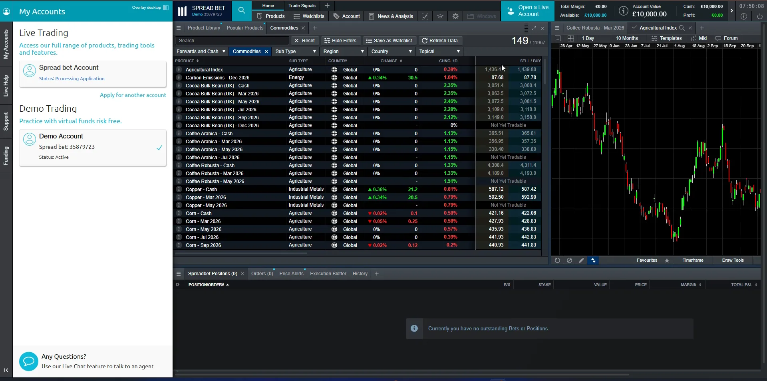Image resolution: width=767 pixels, height=381 pixels.
Task: Switch to the Orders (0) tab
Action: pyautogui.click(x=262, y=274)
